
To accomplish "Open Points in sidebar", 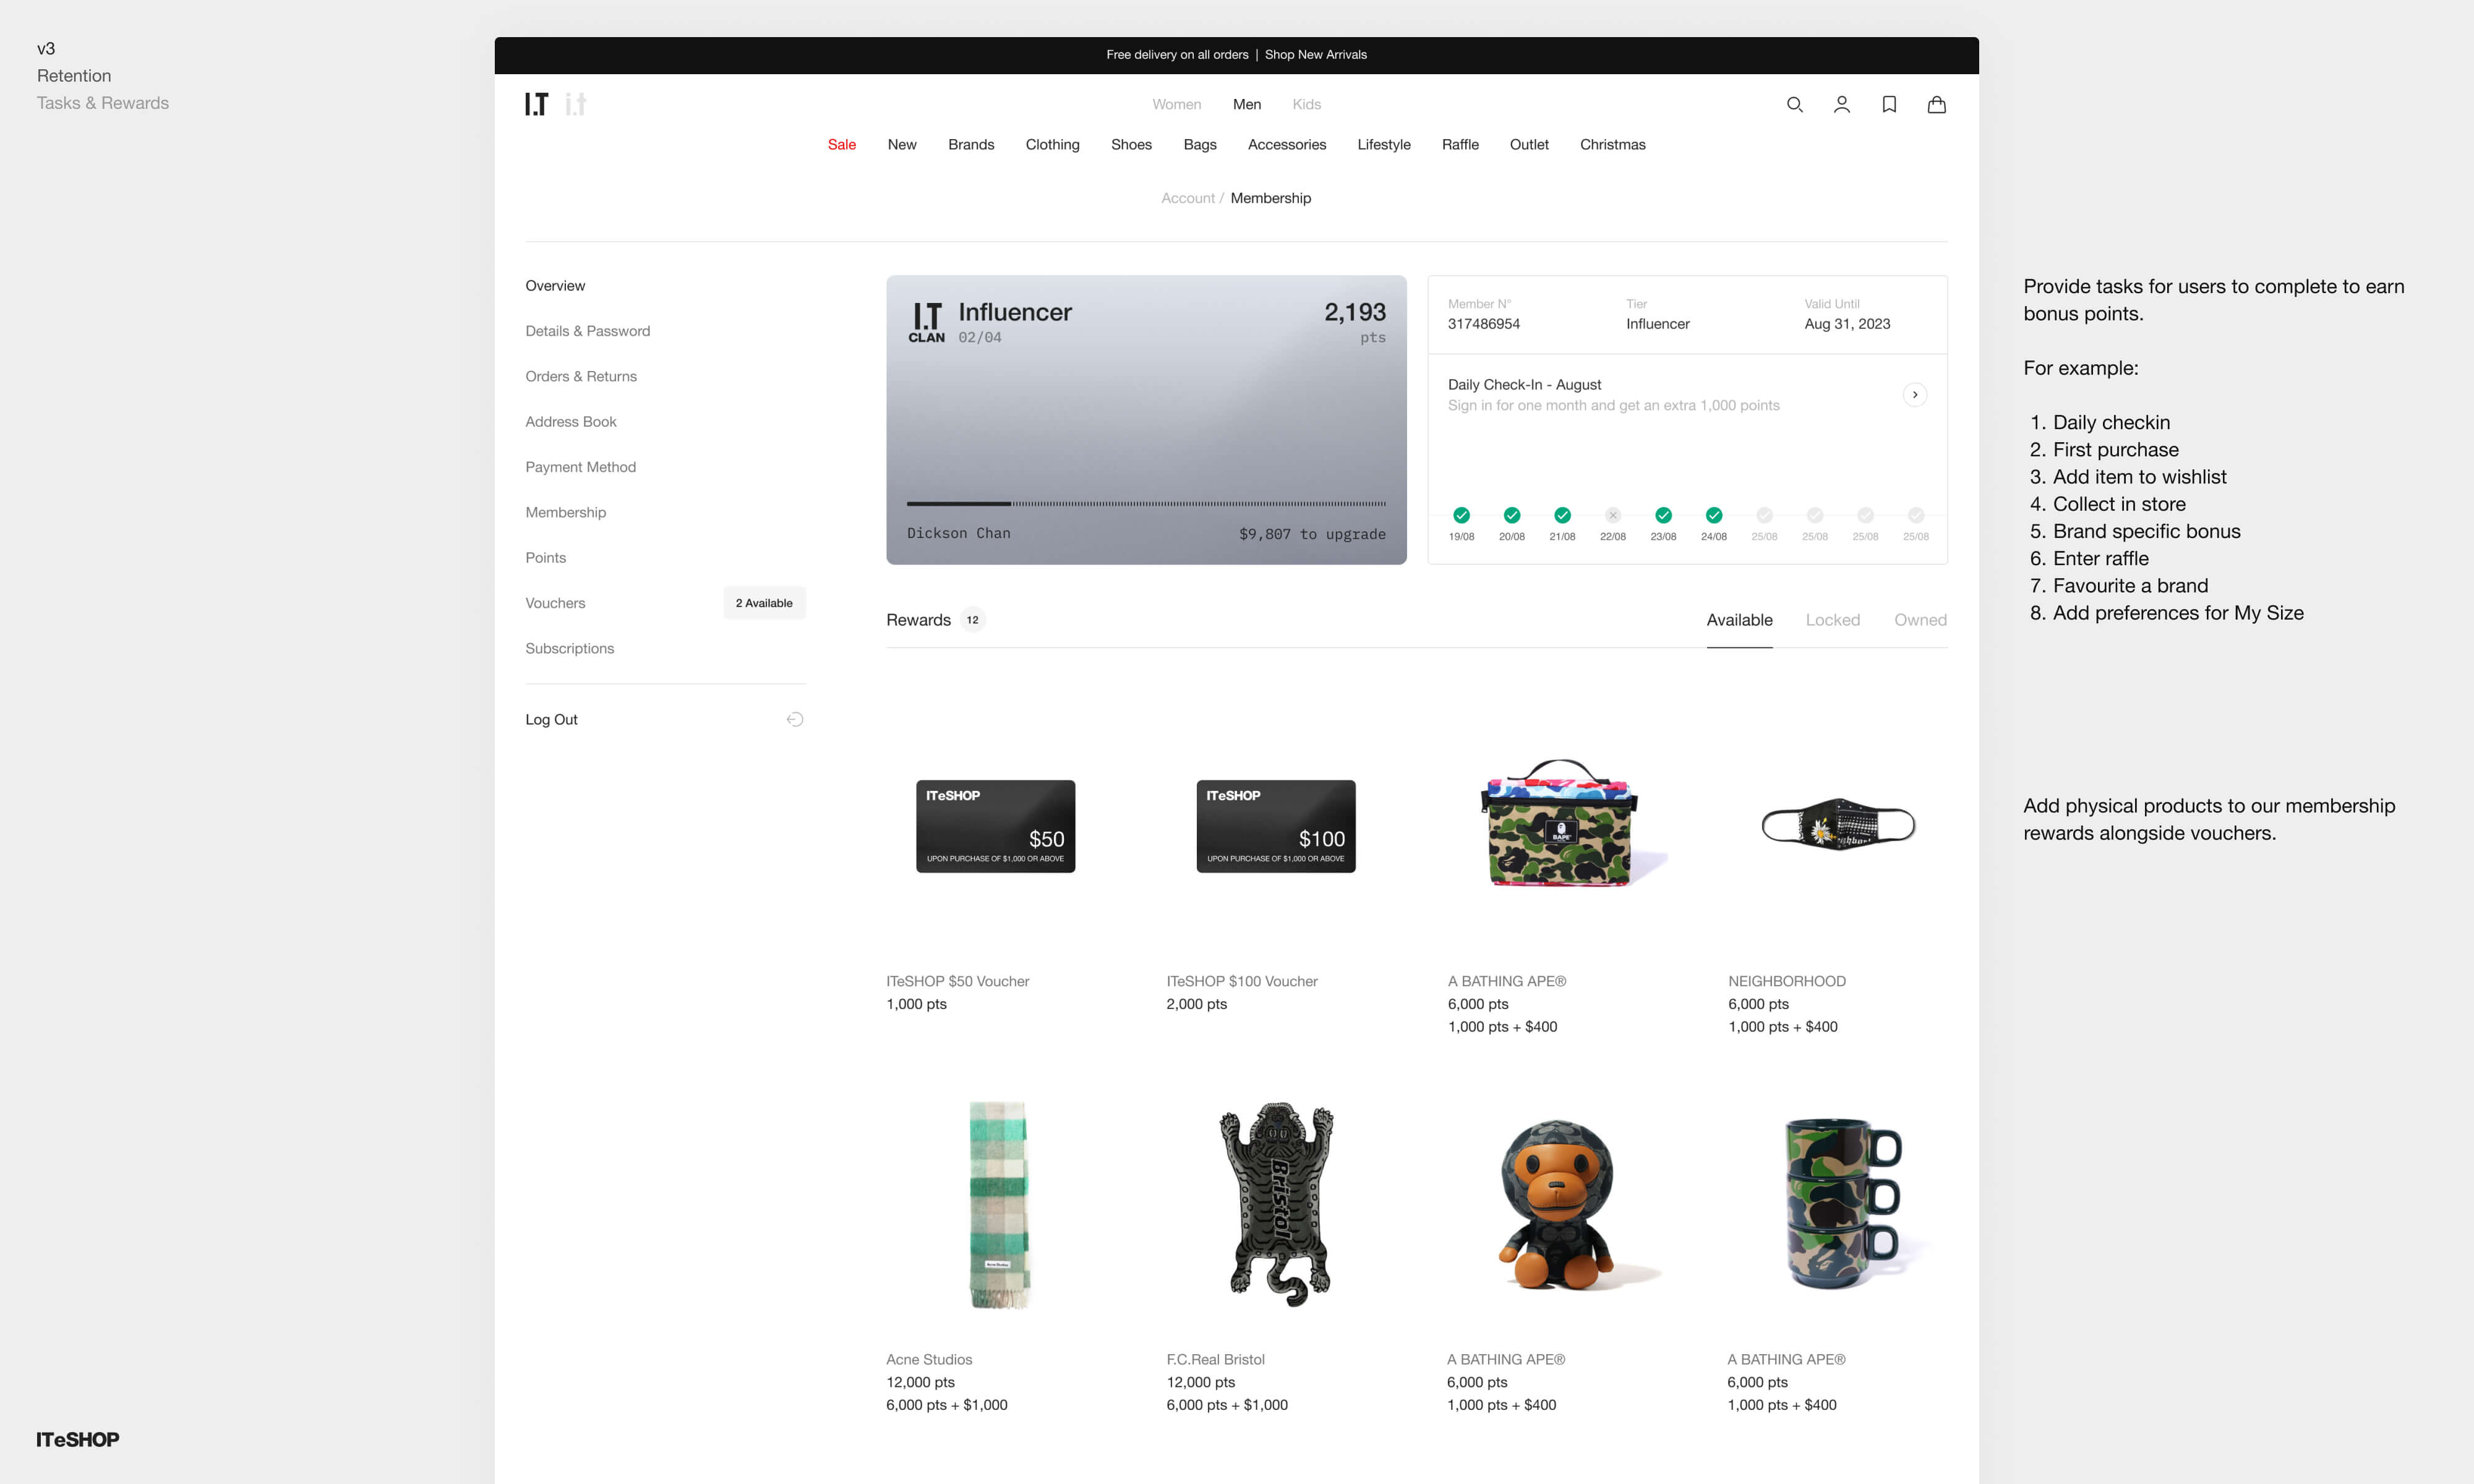I will coord(545,557).
